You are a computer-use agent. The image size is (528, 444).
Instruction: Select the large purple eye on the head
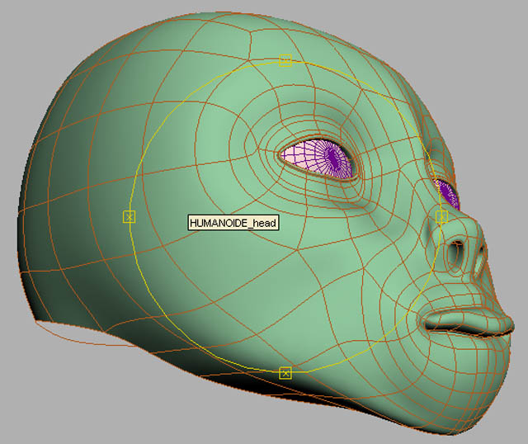318,158
